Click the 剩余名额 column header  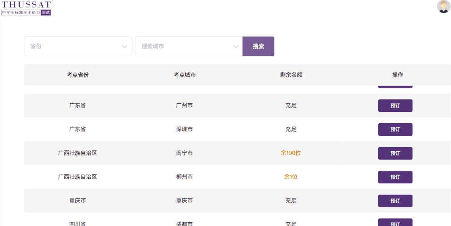(291, 75)
